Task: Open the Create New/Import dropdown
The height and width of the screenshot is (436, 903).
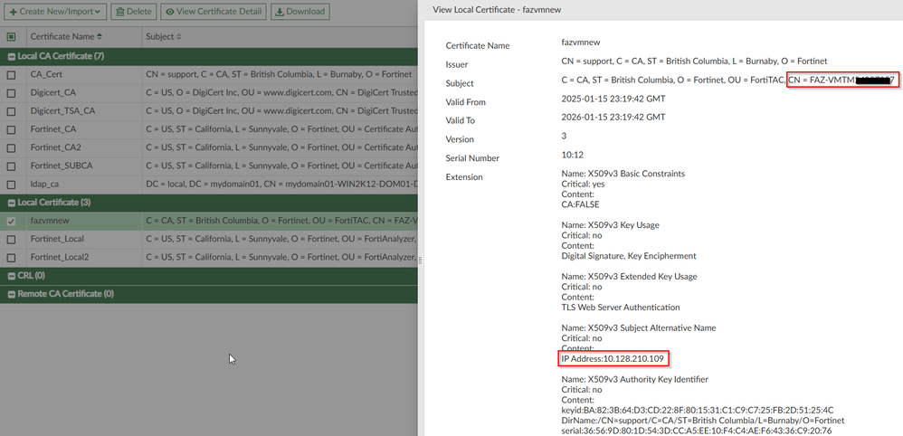Action: coord(54,11)
